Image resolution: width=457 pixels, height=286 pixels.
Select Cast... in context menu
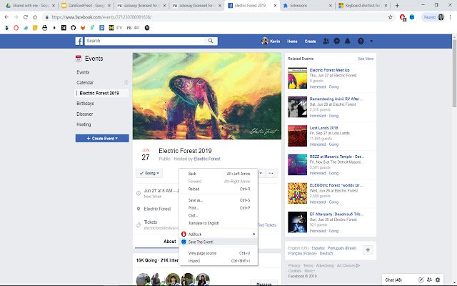219,215
